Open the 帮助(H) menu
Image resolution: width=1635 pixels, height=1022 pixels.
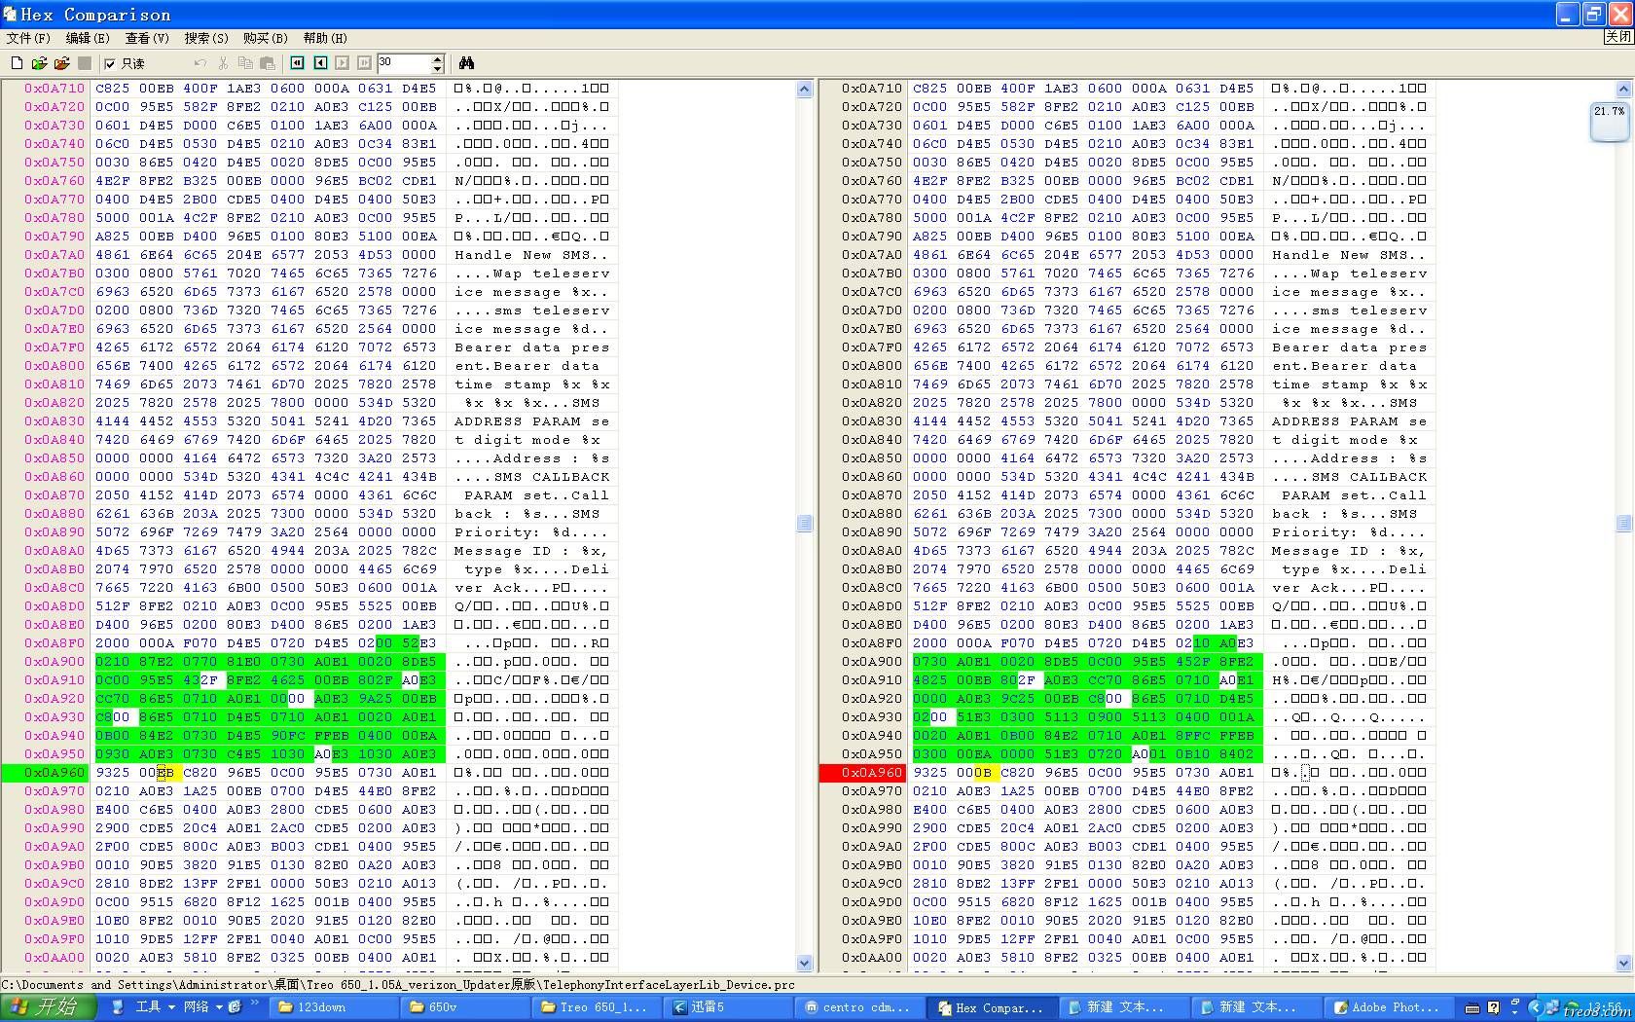[x=325, y=38]
